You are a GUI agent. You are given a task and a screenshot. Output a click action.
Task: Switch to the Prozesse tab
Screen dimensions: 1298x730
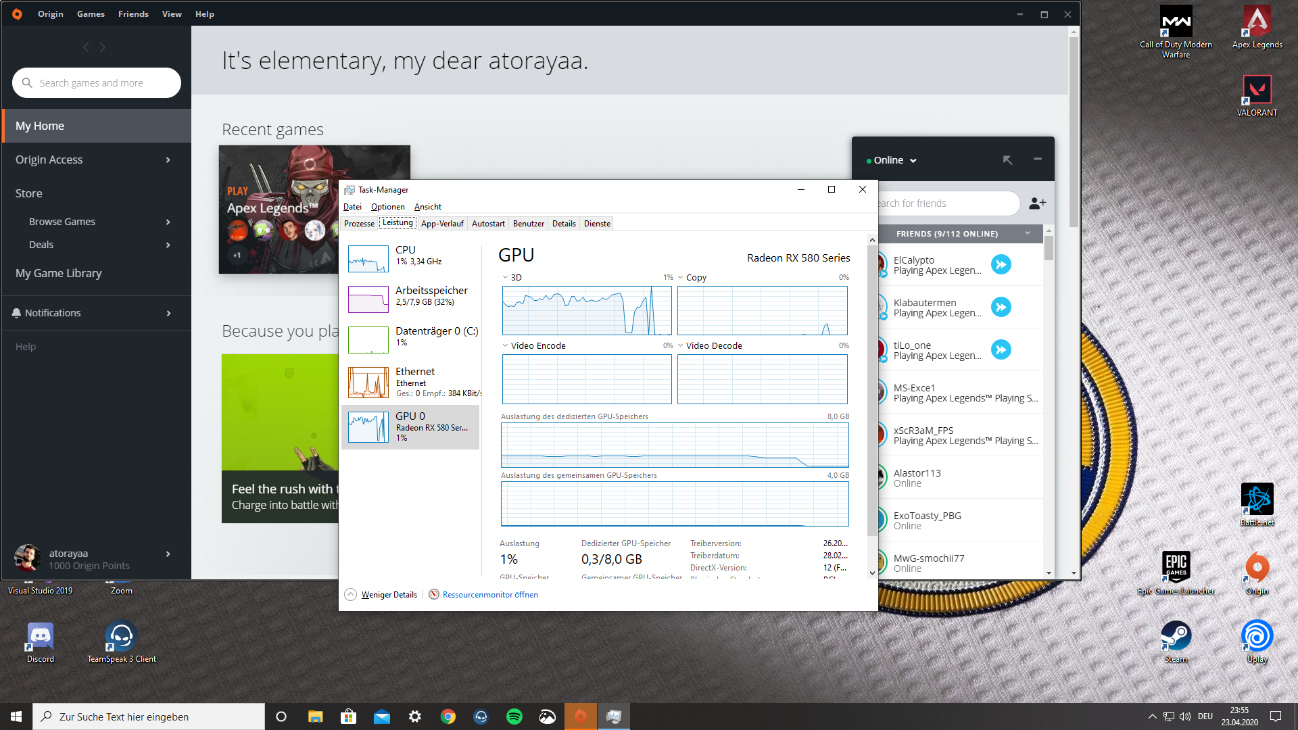click(359, 224)
